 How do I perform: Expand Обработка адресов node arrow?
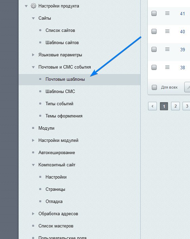click(x=33, y=214)
